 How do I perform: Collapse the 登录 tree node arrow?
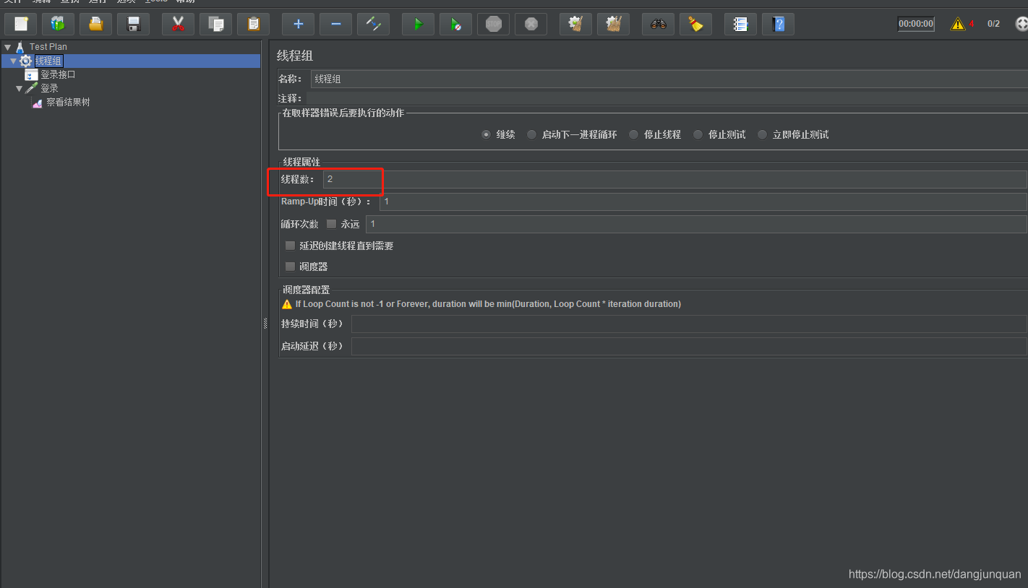point(20,88)
